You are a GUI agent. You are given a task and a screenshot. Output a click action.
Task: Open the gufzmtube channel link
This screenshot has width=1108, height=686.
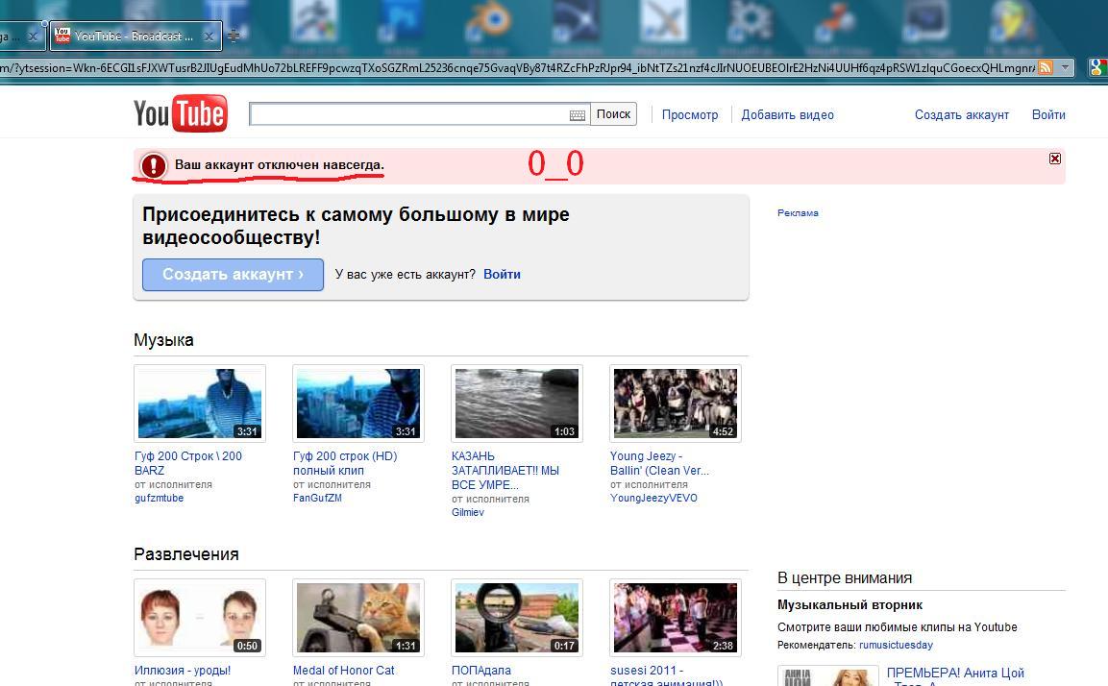159,498
